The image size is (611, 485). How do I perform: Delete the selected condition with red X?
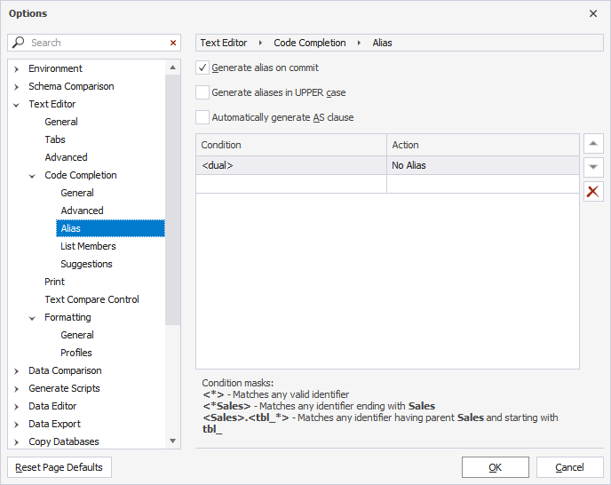click(x=593, y=192)
